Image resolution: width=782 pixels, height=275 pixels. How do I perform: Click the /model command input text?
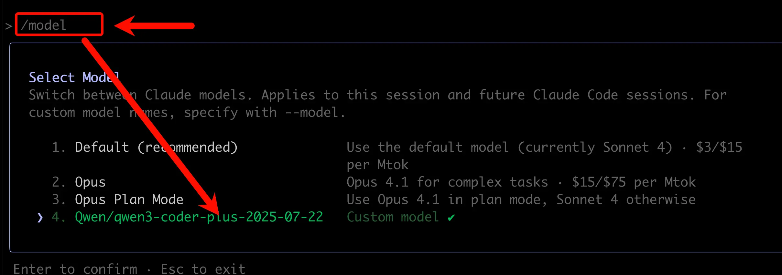pyautogui.click(x=44, y=25)
